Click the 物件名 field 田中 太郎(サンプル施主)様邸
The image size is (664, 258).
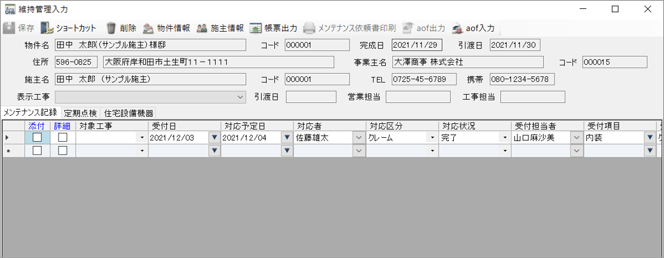150,45
